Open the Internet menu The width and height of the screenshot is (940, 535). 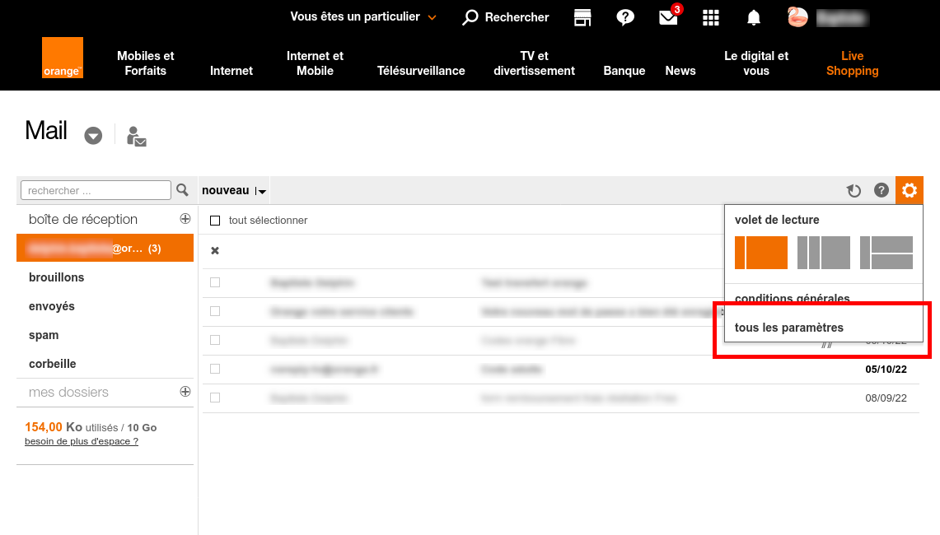[x=231, y=71]
